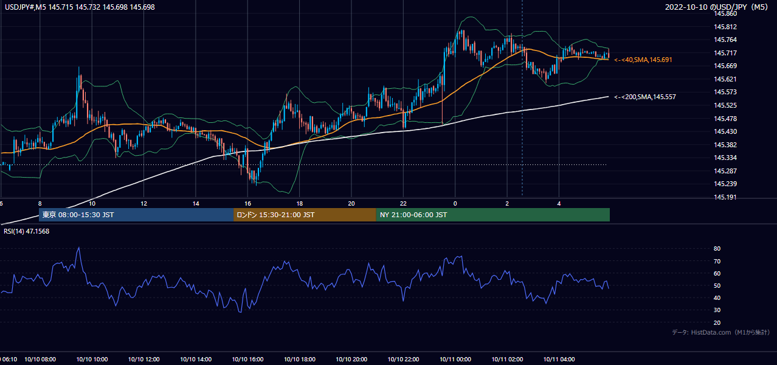
Task: Click price axis label 145.717
Action: coord(725,53)
